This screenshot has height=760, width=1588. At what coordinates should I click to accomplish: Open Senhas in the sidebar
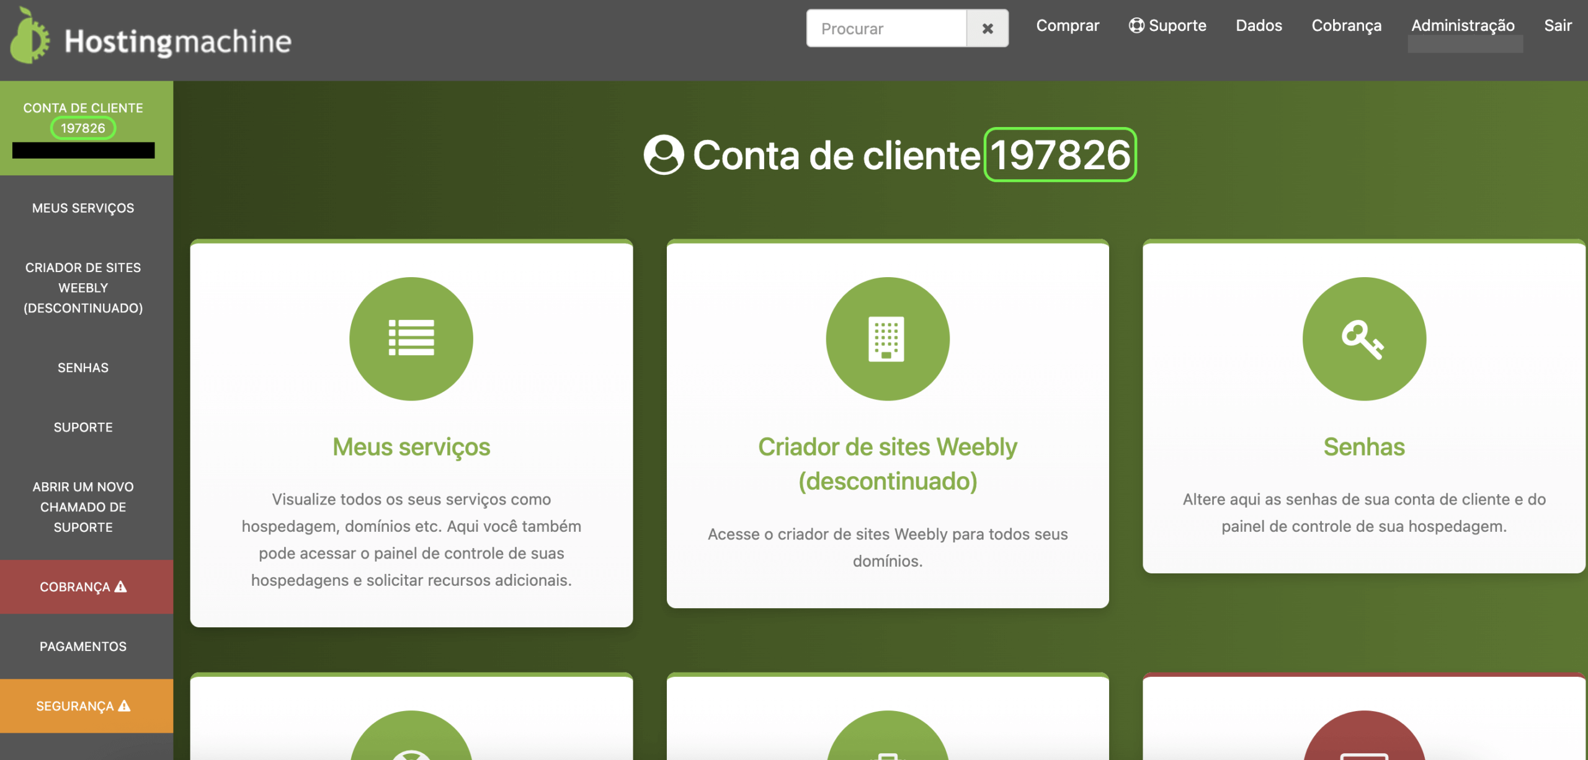[83, 368]
